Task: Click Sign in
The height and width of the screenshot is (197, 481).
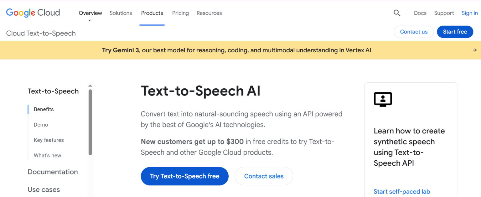Action: 469,13
